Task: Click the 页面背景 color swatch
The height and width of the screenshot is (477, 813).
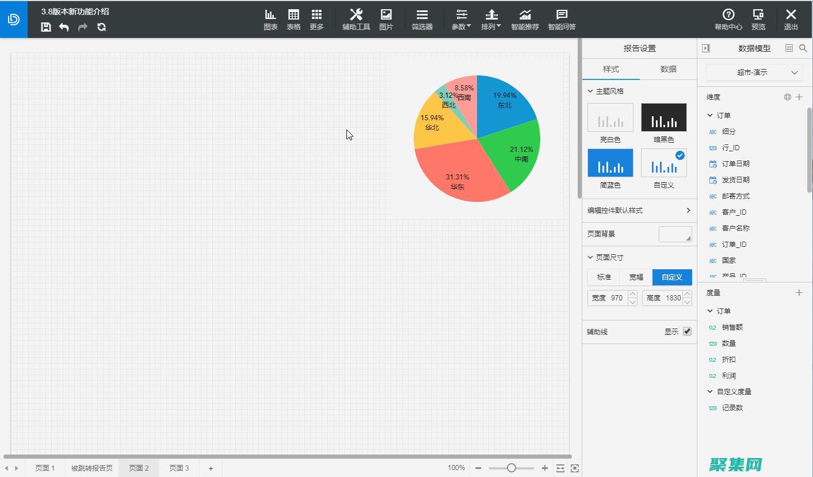Action: 675,234
